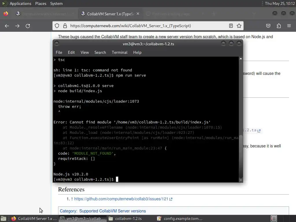Click the padlock site security icon
This screenshot has height=222, width=296.
[65, 26]
